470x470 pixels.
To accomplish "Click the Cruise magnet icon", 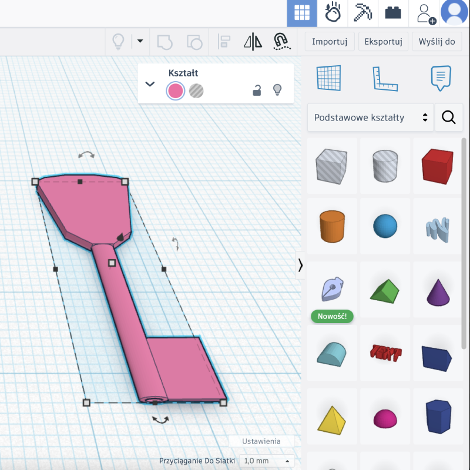I will pyautogui.click(x=281, y=42).
